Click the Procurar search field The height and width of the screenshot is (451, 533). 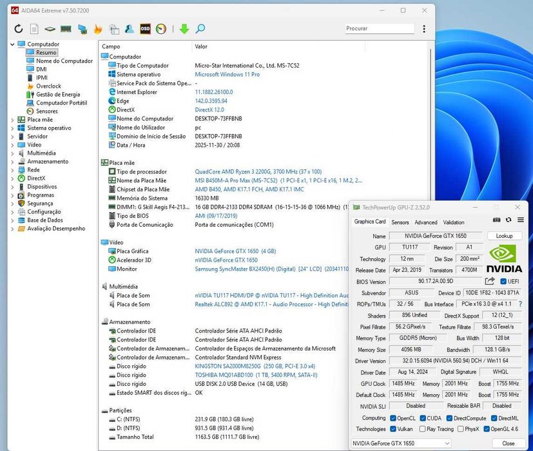pos(380,28)
